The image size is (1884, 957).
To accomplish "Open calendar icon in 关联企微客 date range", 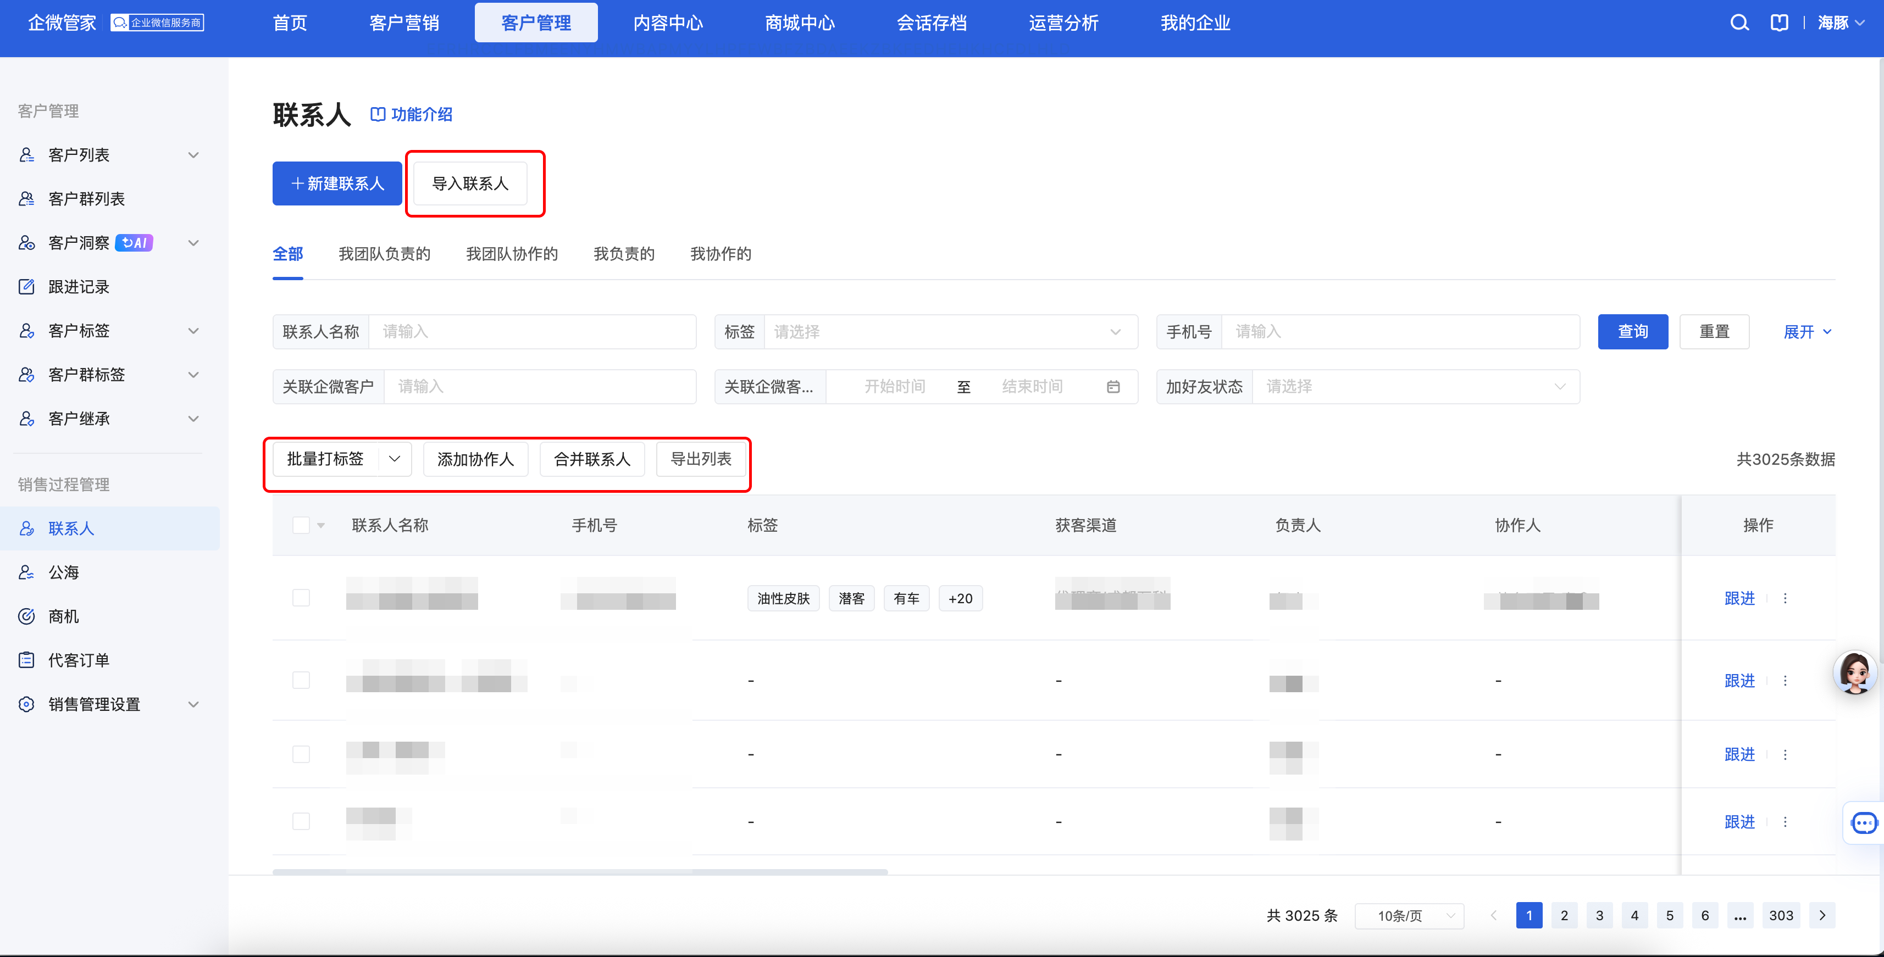I will click(1113, 387).
